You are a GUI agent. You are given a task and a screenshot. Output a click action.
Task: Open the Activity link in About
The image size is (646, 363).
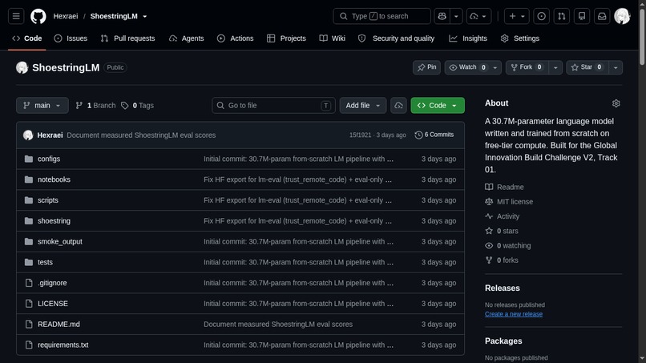click(503, 216)
